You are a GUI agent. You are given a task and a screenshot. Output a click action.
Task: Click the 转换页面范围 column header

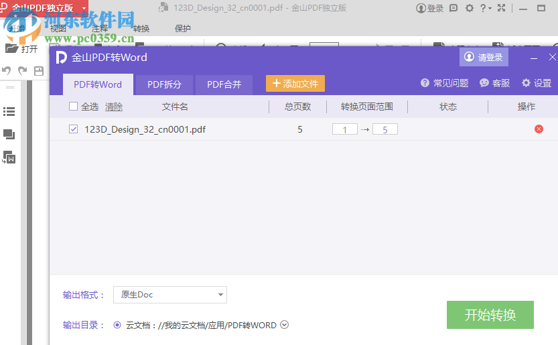(367, 107)
